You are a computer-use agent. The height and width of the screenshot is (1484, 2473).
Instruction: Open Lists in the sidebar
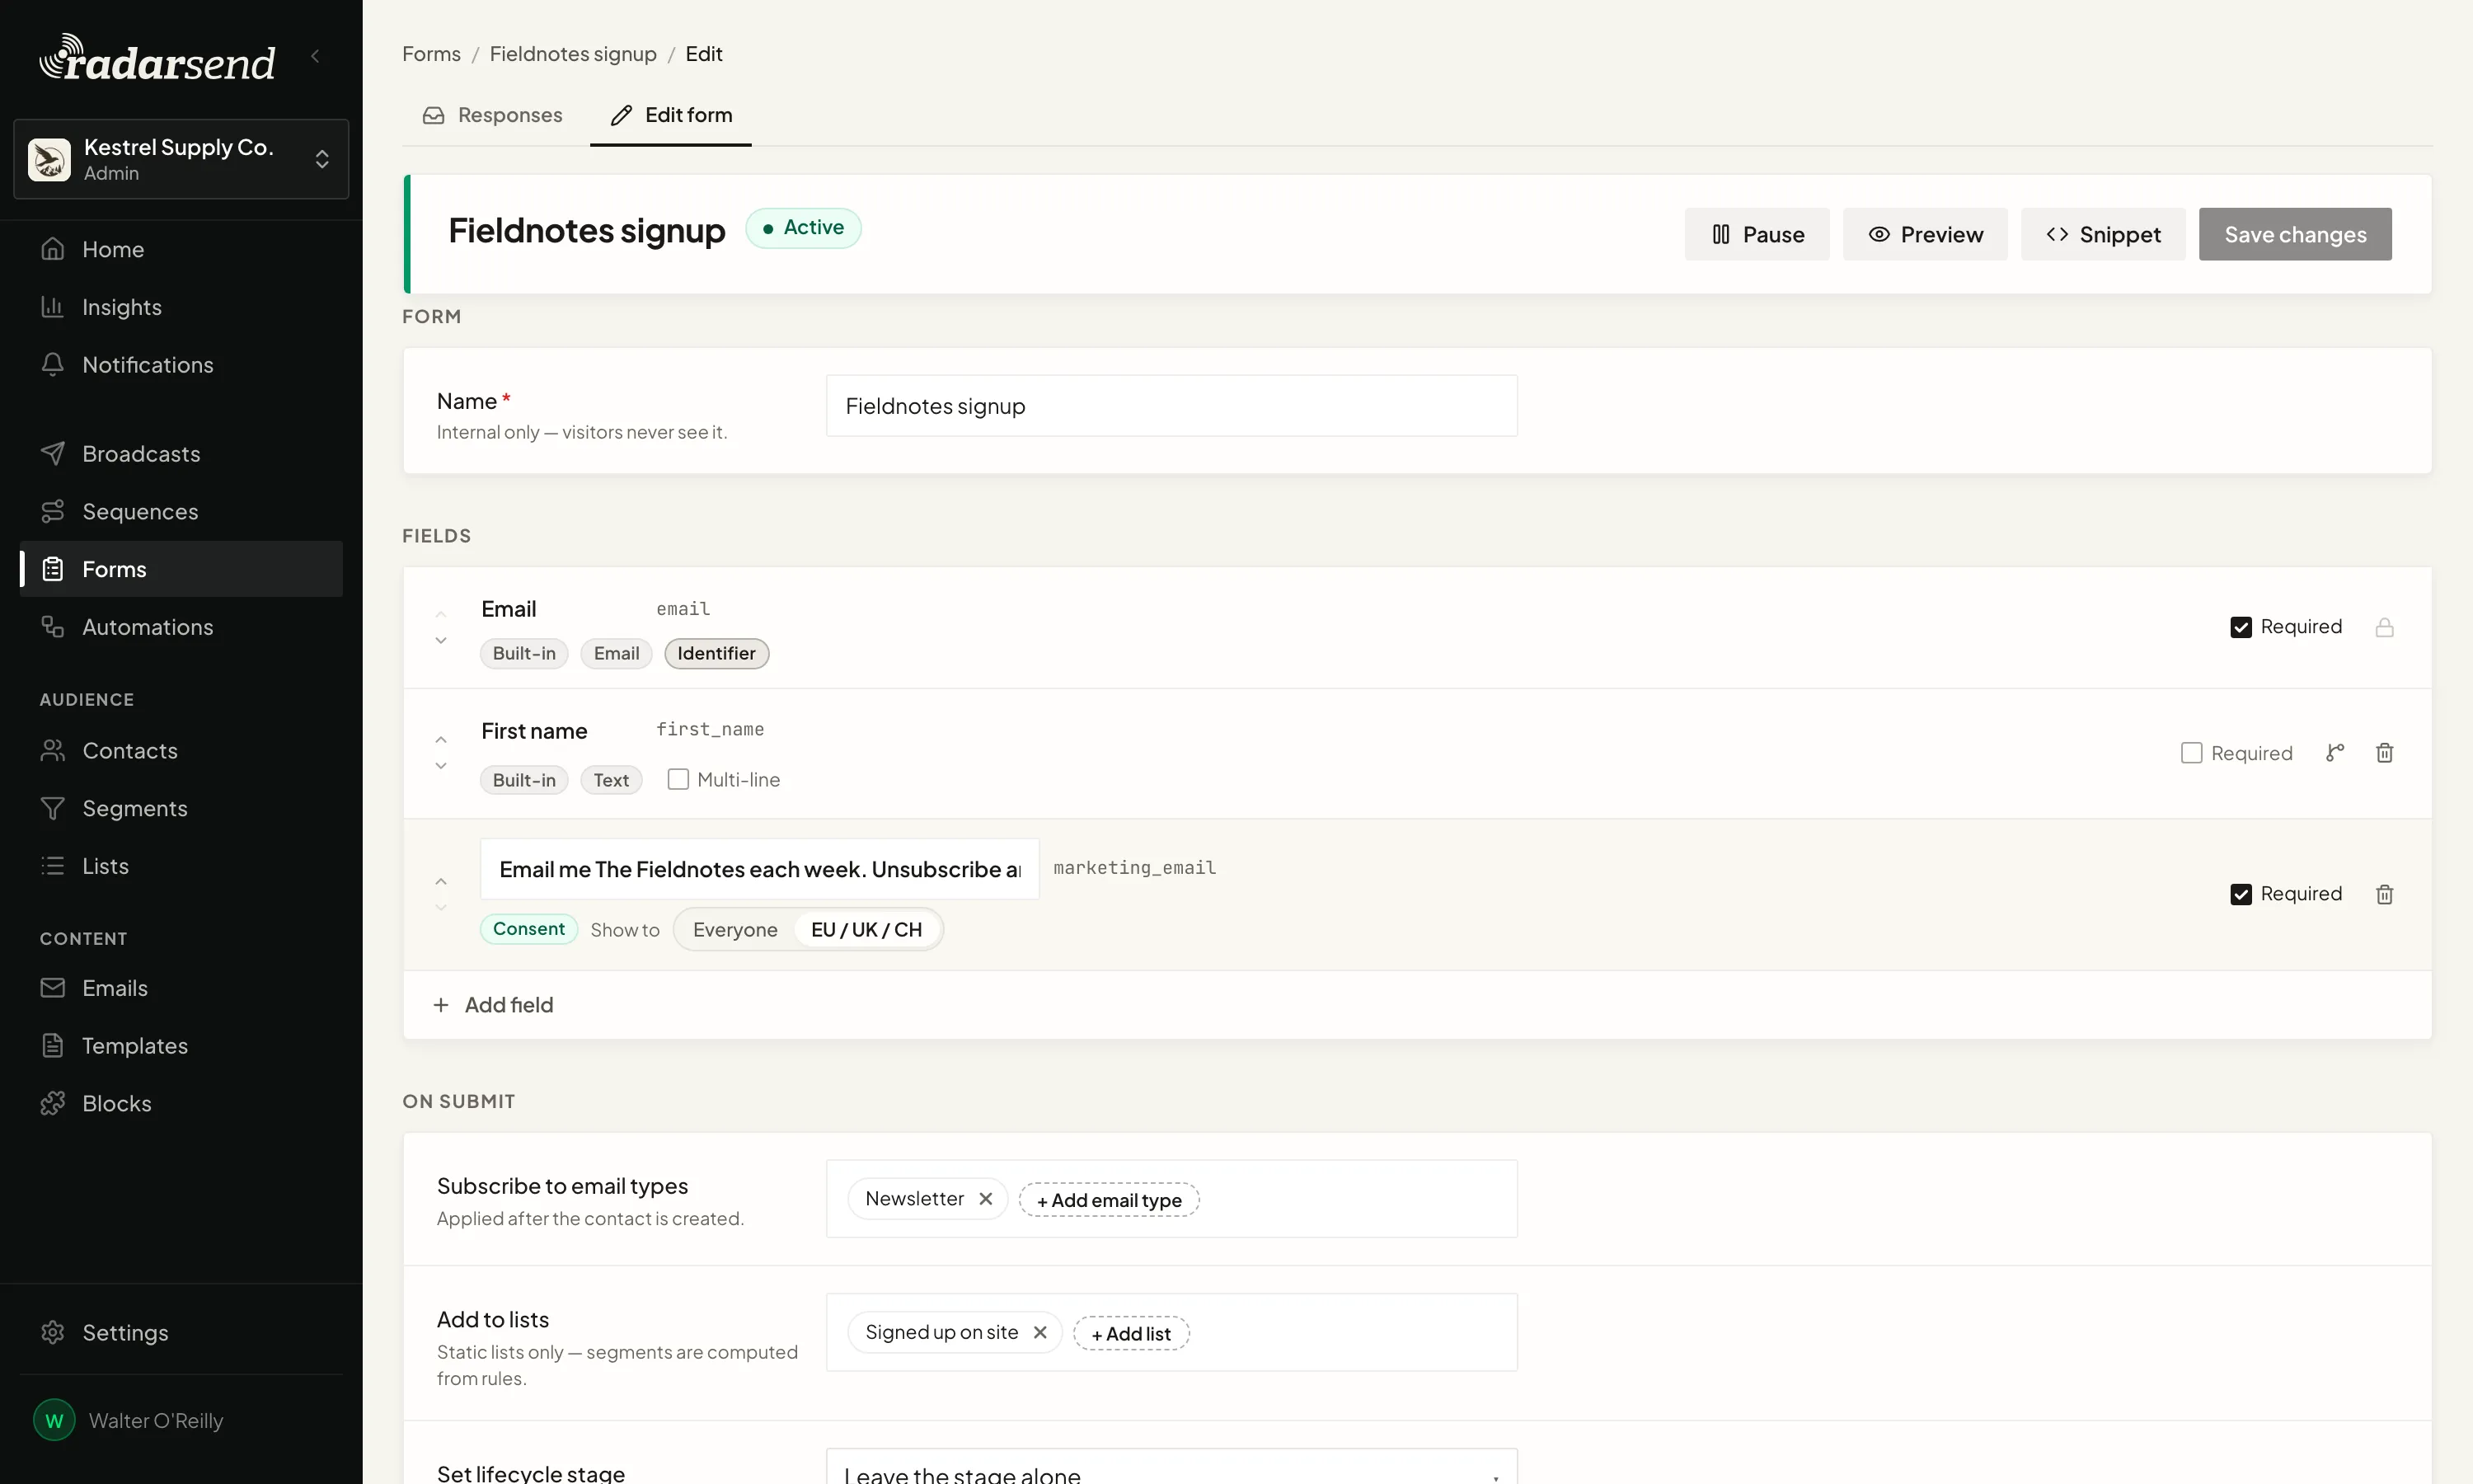181,866
